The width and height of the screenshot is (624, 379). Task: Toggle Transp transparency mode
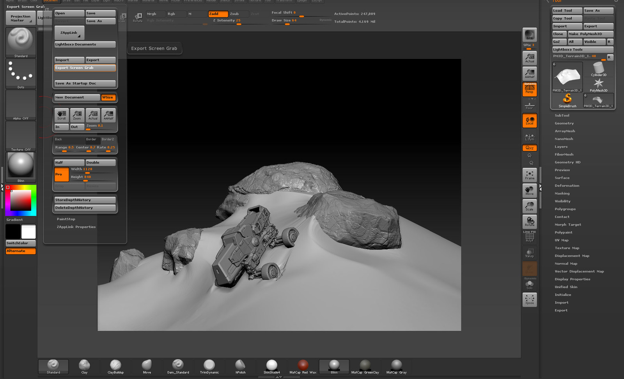530,253
